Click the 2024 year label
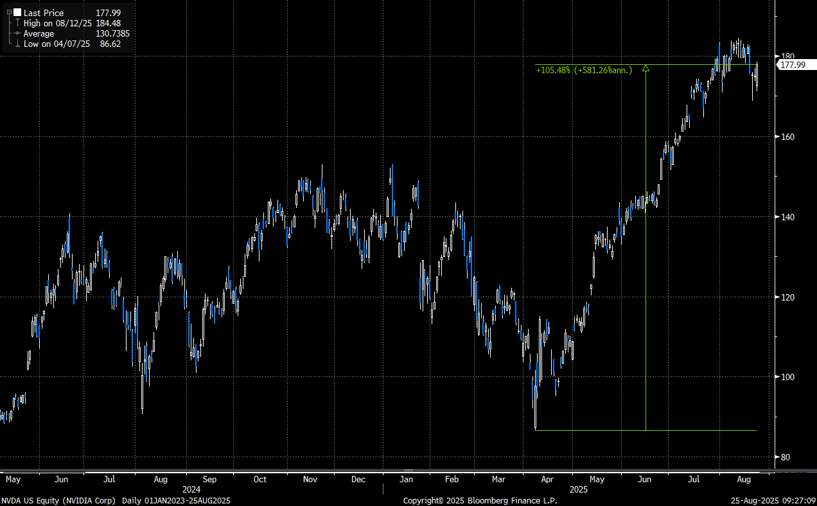 (x=191, y=489)
